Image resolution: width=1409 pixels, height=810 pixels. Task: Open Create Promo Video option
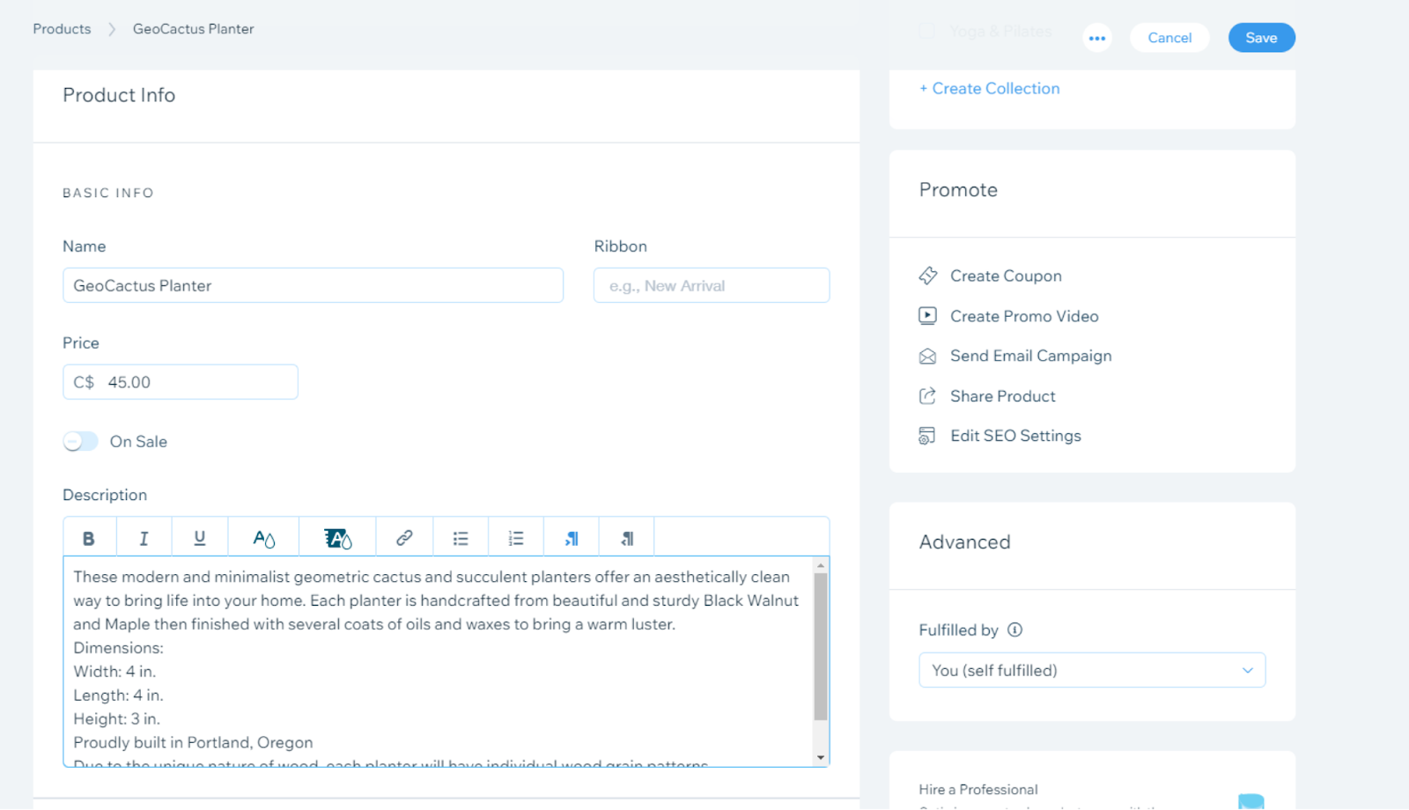(1024, 316)
